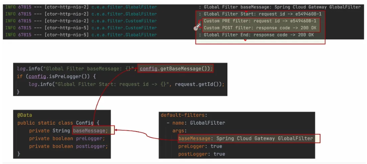Click the pen annotation cursor icon
This screenshot has width=367, height=164.
coord(197,27)
